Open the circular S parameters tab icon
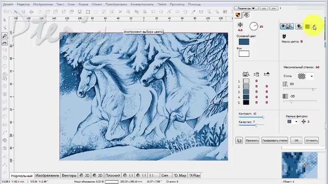Screen dimensions: 328x184 (247, 15)
